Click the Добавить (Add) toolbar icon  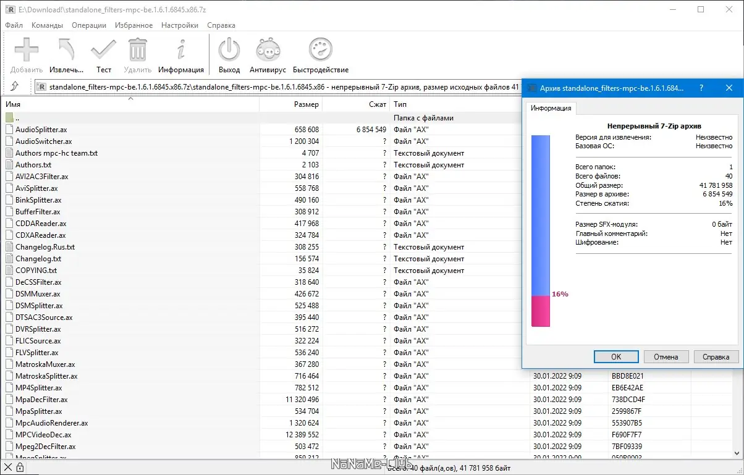click(x=26, y=55)
